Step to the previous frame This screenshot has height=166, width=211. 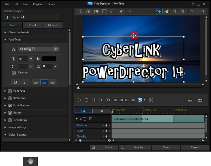tap(94, 100)
